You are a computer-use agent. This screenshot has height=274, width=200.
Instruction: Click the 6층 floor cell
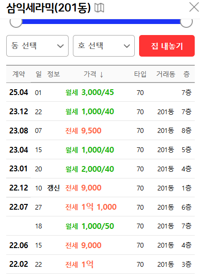pyautogui.click(x=187, y=207)
